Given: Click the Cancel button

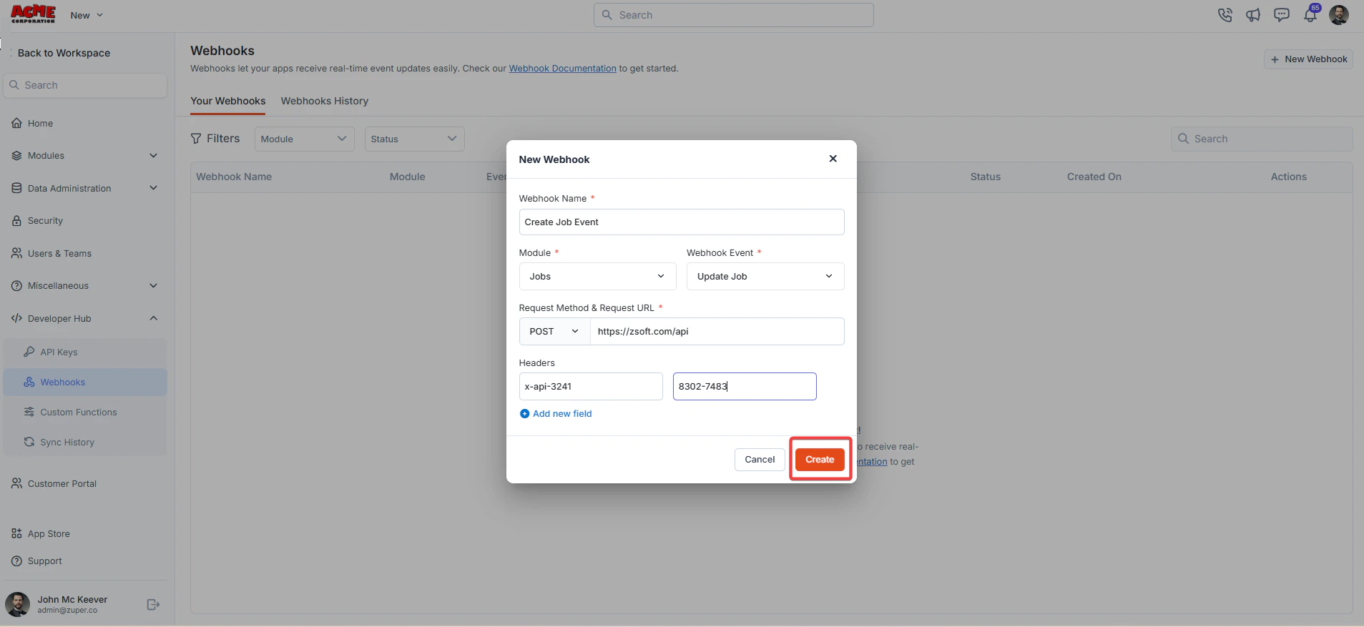Looking at the screenshot, I should [760, 460].
